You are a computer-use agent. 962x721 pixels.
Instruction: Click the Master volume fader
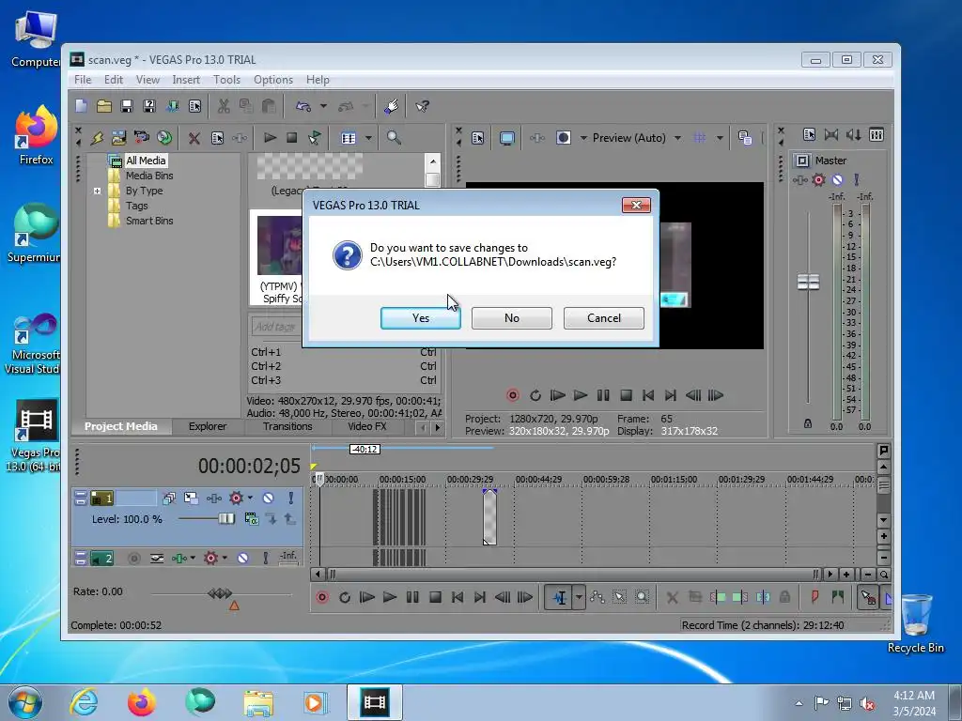point(808,282)
